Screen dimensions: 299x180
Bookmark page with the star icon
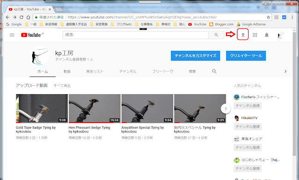[x=268, y=17]
